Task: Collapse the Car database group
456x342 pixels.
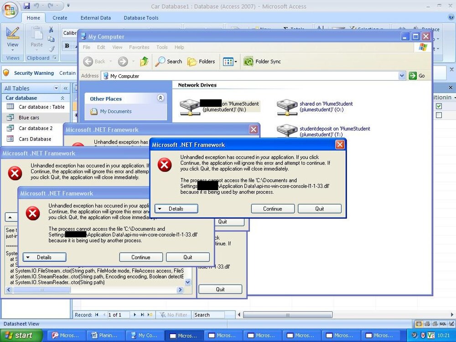Action: click(x=62, y=98)
